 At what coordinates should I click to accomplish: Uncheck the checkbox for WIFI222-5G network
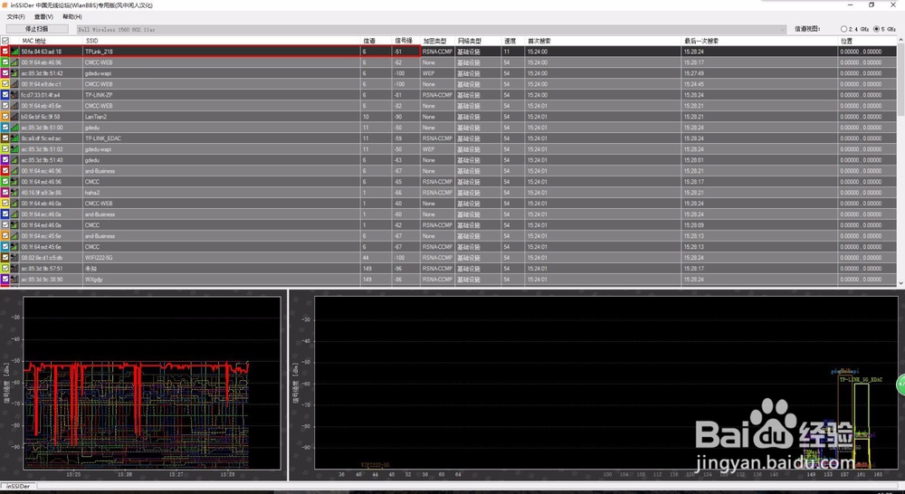pyautogui.click(x=5, y=257)
